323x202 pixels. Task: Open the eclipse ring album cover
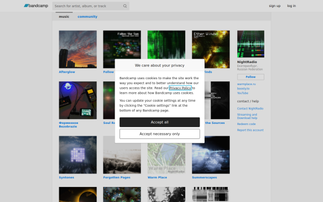[x=78, y=194]
